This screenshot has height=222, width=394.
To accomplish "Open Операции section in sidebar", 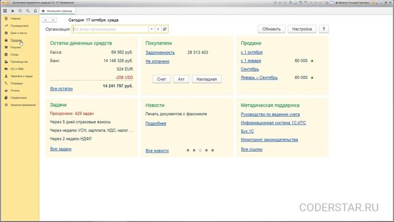I will [x=17, y=83].
